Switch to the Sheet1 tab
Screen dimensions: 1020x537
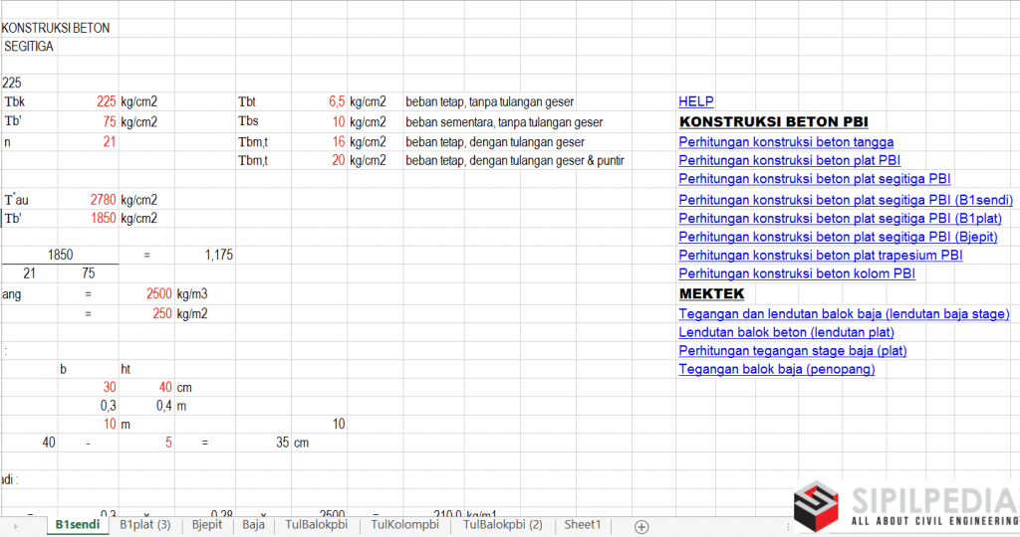pos(583,524)
